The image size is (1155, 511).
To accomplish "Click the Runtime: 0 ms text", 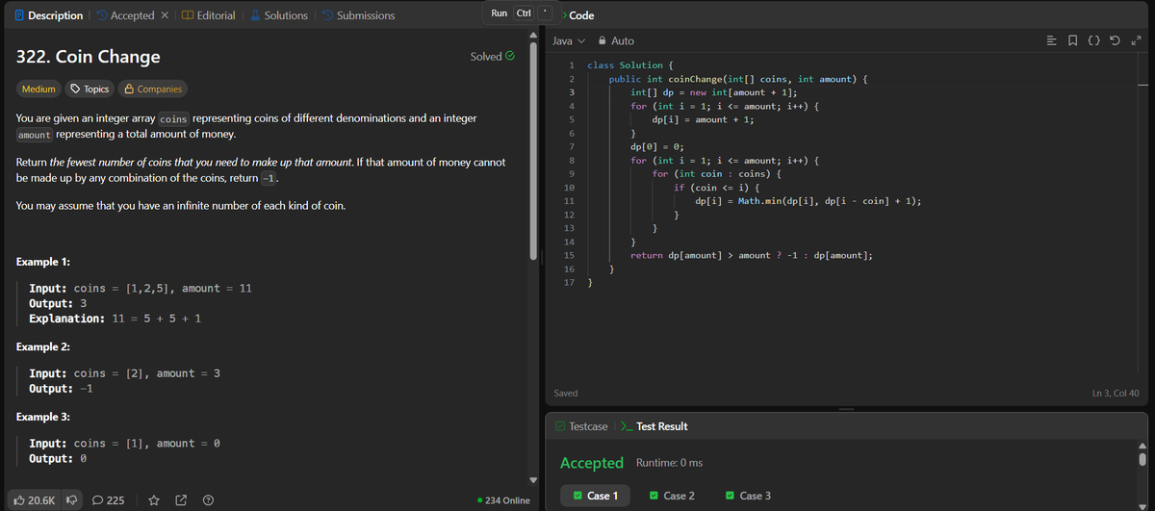I will (669, 463).
